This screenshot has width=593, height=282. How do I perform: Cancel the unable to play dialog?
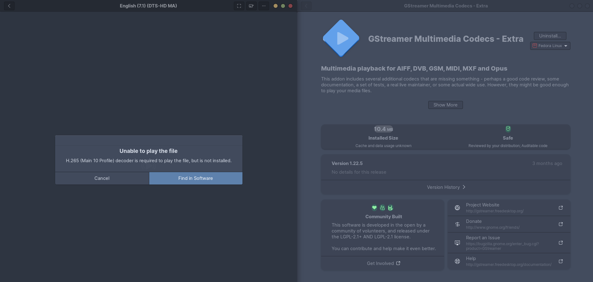102,178
